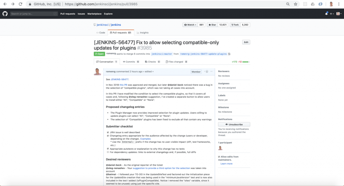The height and width of the screenshot is (186, 344).
Task: View the 881 watchers count
Action: [x=201, y=25]
